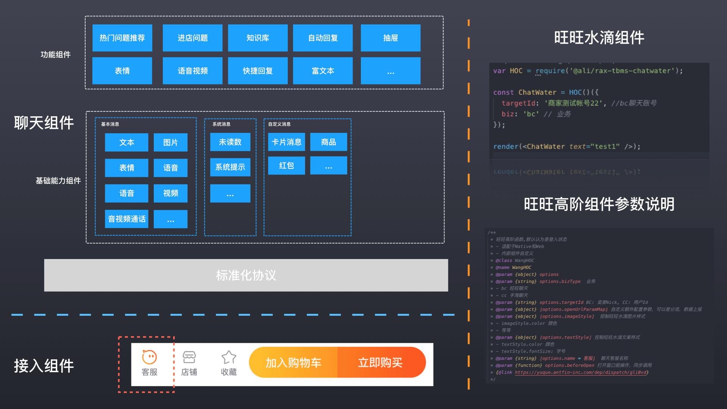This screenshot has width=727, height=409.
Task: Select the 音视频通话 basic message block
Action: coord(126,219)
